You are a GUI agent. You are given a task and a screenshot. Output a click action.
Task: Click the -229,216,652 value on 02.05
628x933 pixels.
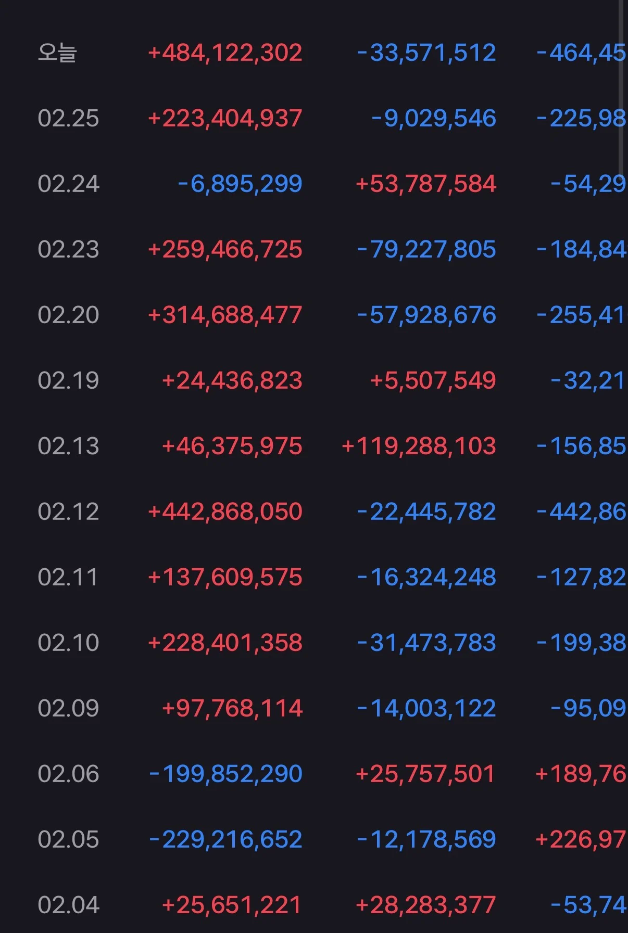225,839
